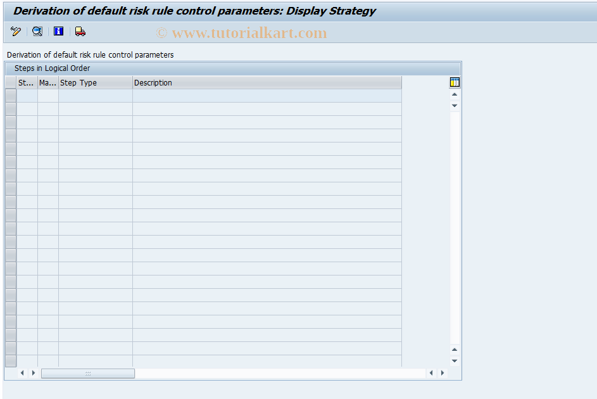The width and height of the screenshot is (597, 399).
Task: Click the transport truck icon
Action: coord(80,31)
